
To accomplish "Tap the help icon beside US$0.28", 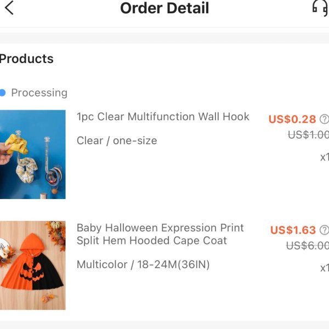I will (x=324, y=119).
